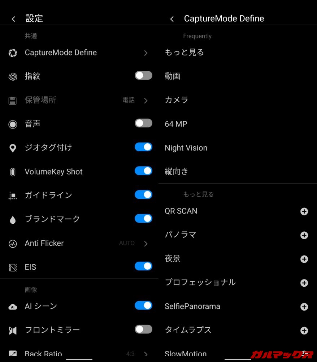Add タイムラプス mode with plus icon

[x=304, y=331]
